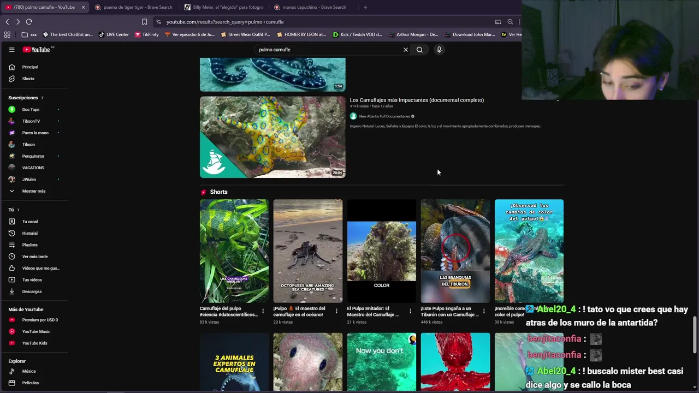This screenshot has width=699, height=393.
Task: Open the apps grid in the bookmarks bar
Action: coord(7,34)
